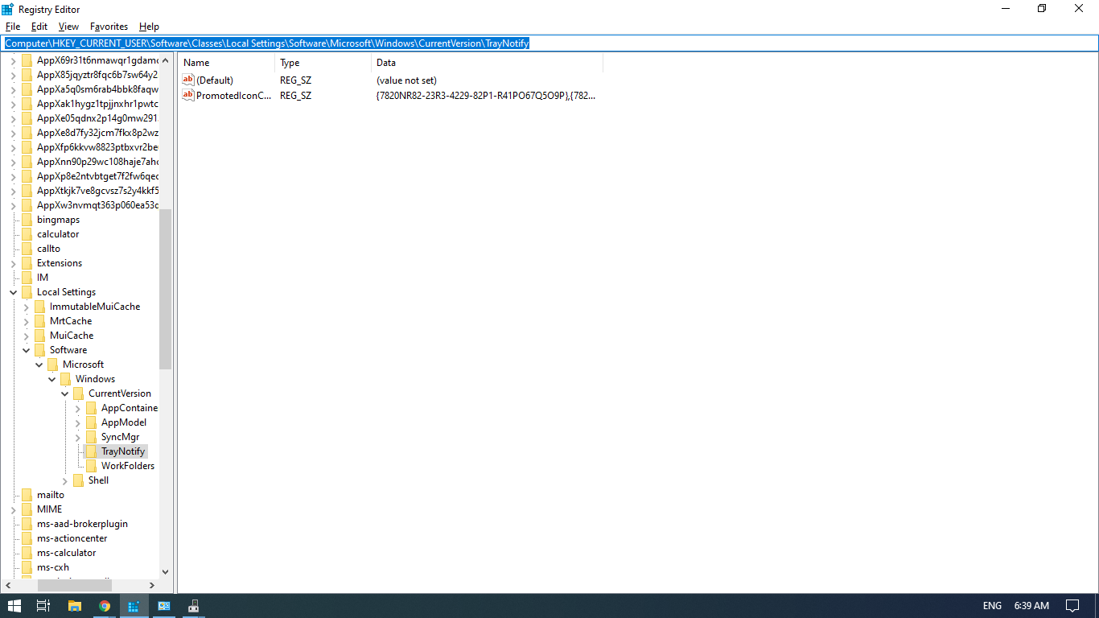Expand the MrtCache node
This screenshot has width=1099, height=618.
point(27,321)
